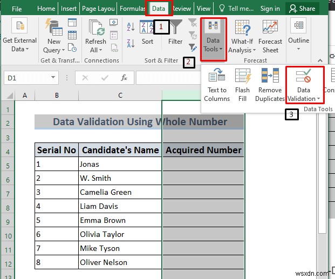Click the Cancel entry X button

pos(85,78)
